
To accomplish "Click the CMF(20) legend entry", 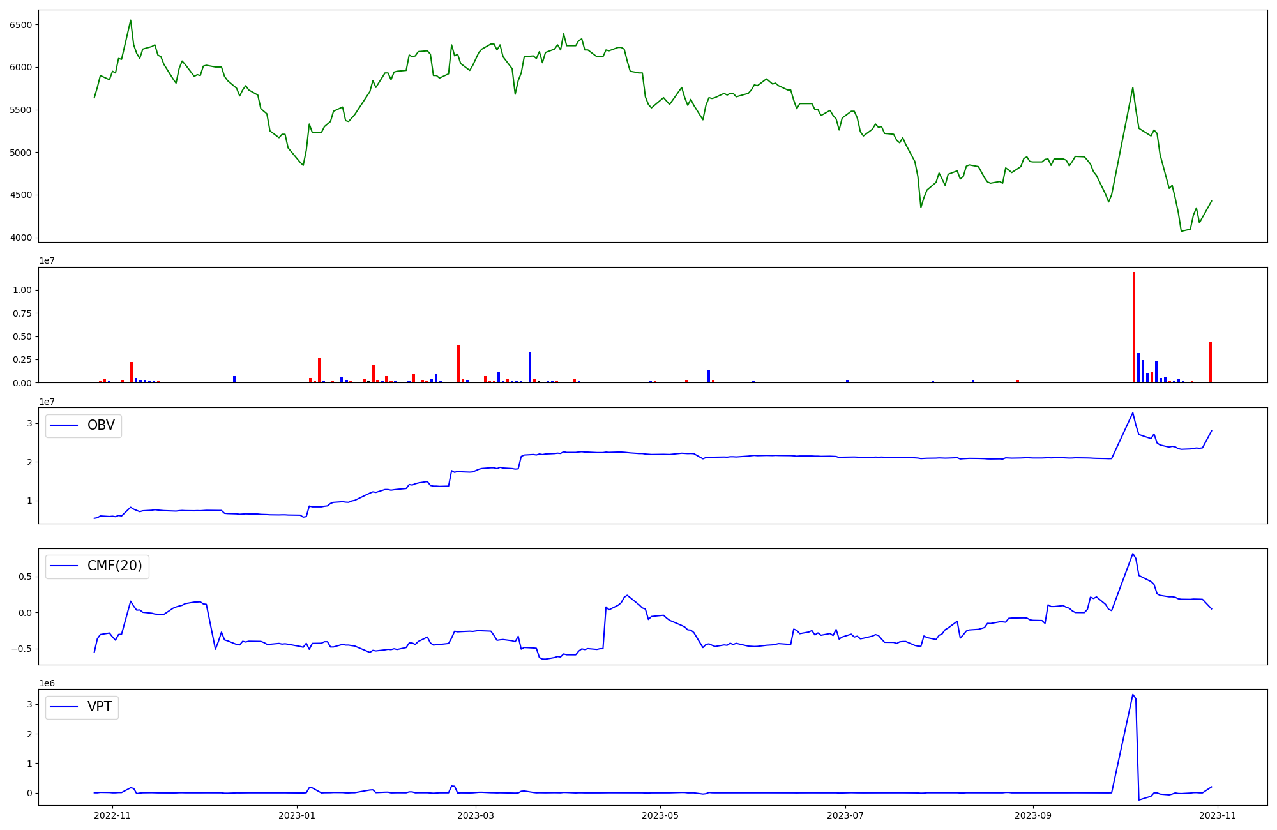I will coord(114,566).
